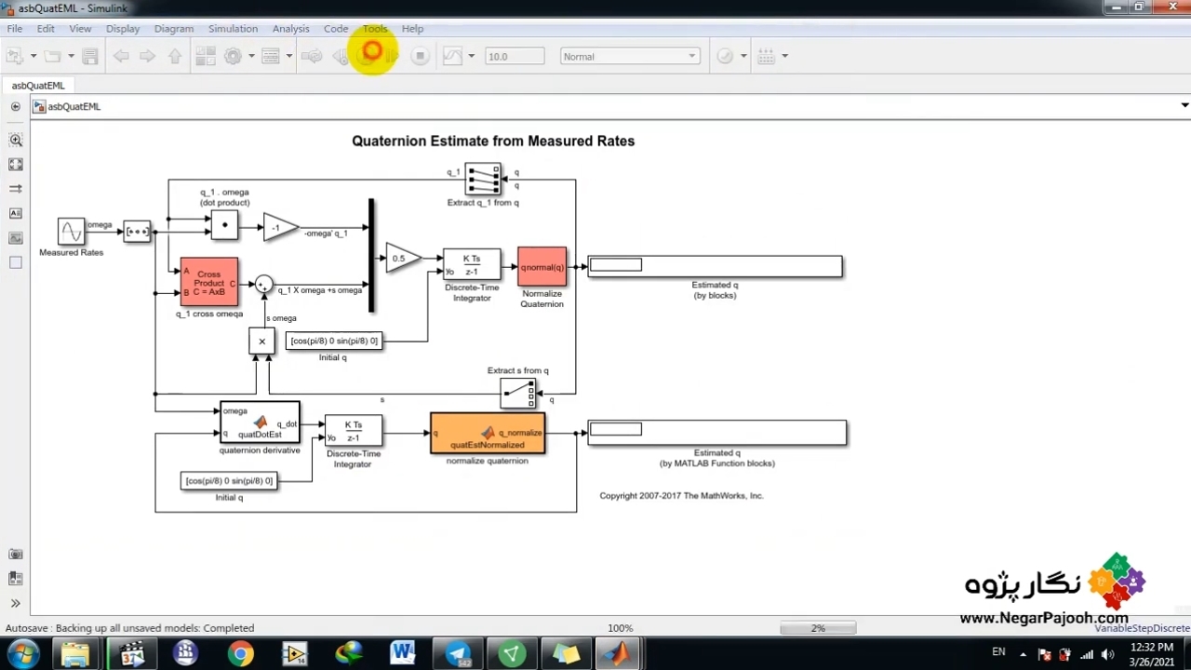Click the screenshot camera icon in palette
This screenshot has height=670, width=1191.
click(x=16, y=554)
